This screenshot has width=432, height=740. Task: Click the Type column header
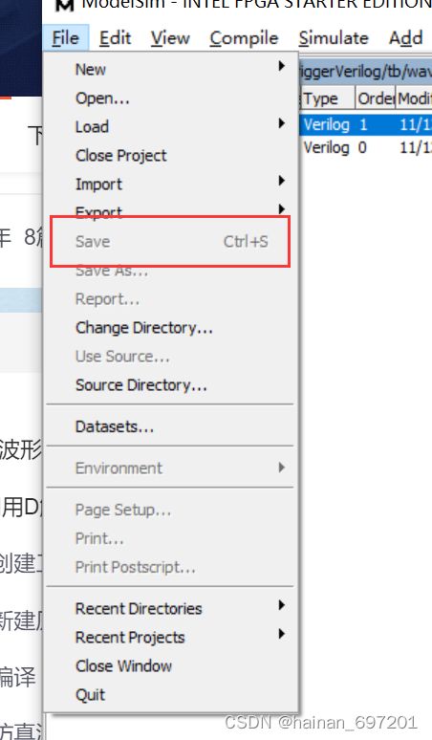tap(327, 98)
